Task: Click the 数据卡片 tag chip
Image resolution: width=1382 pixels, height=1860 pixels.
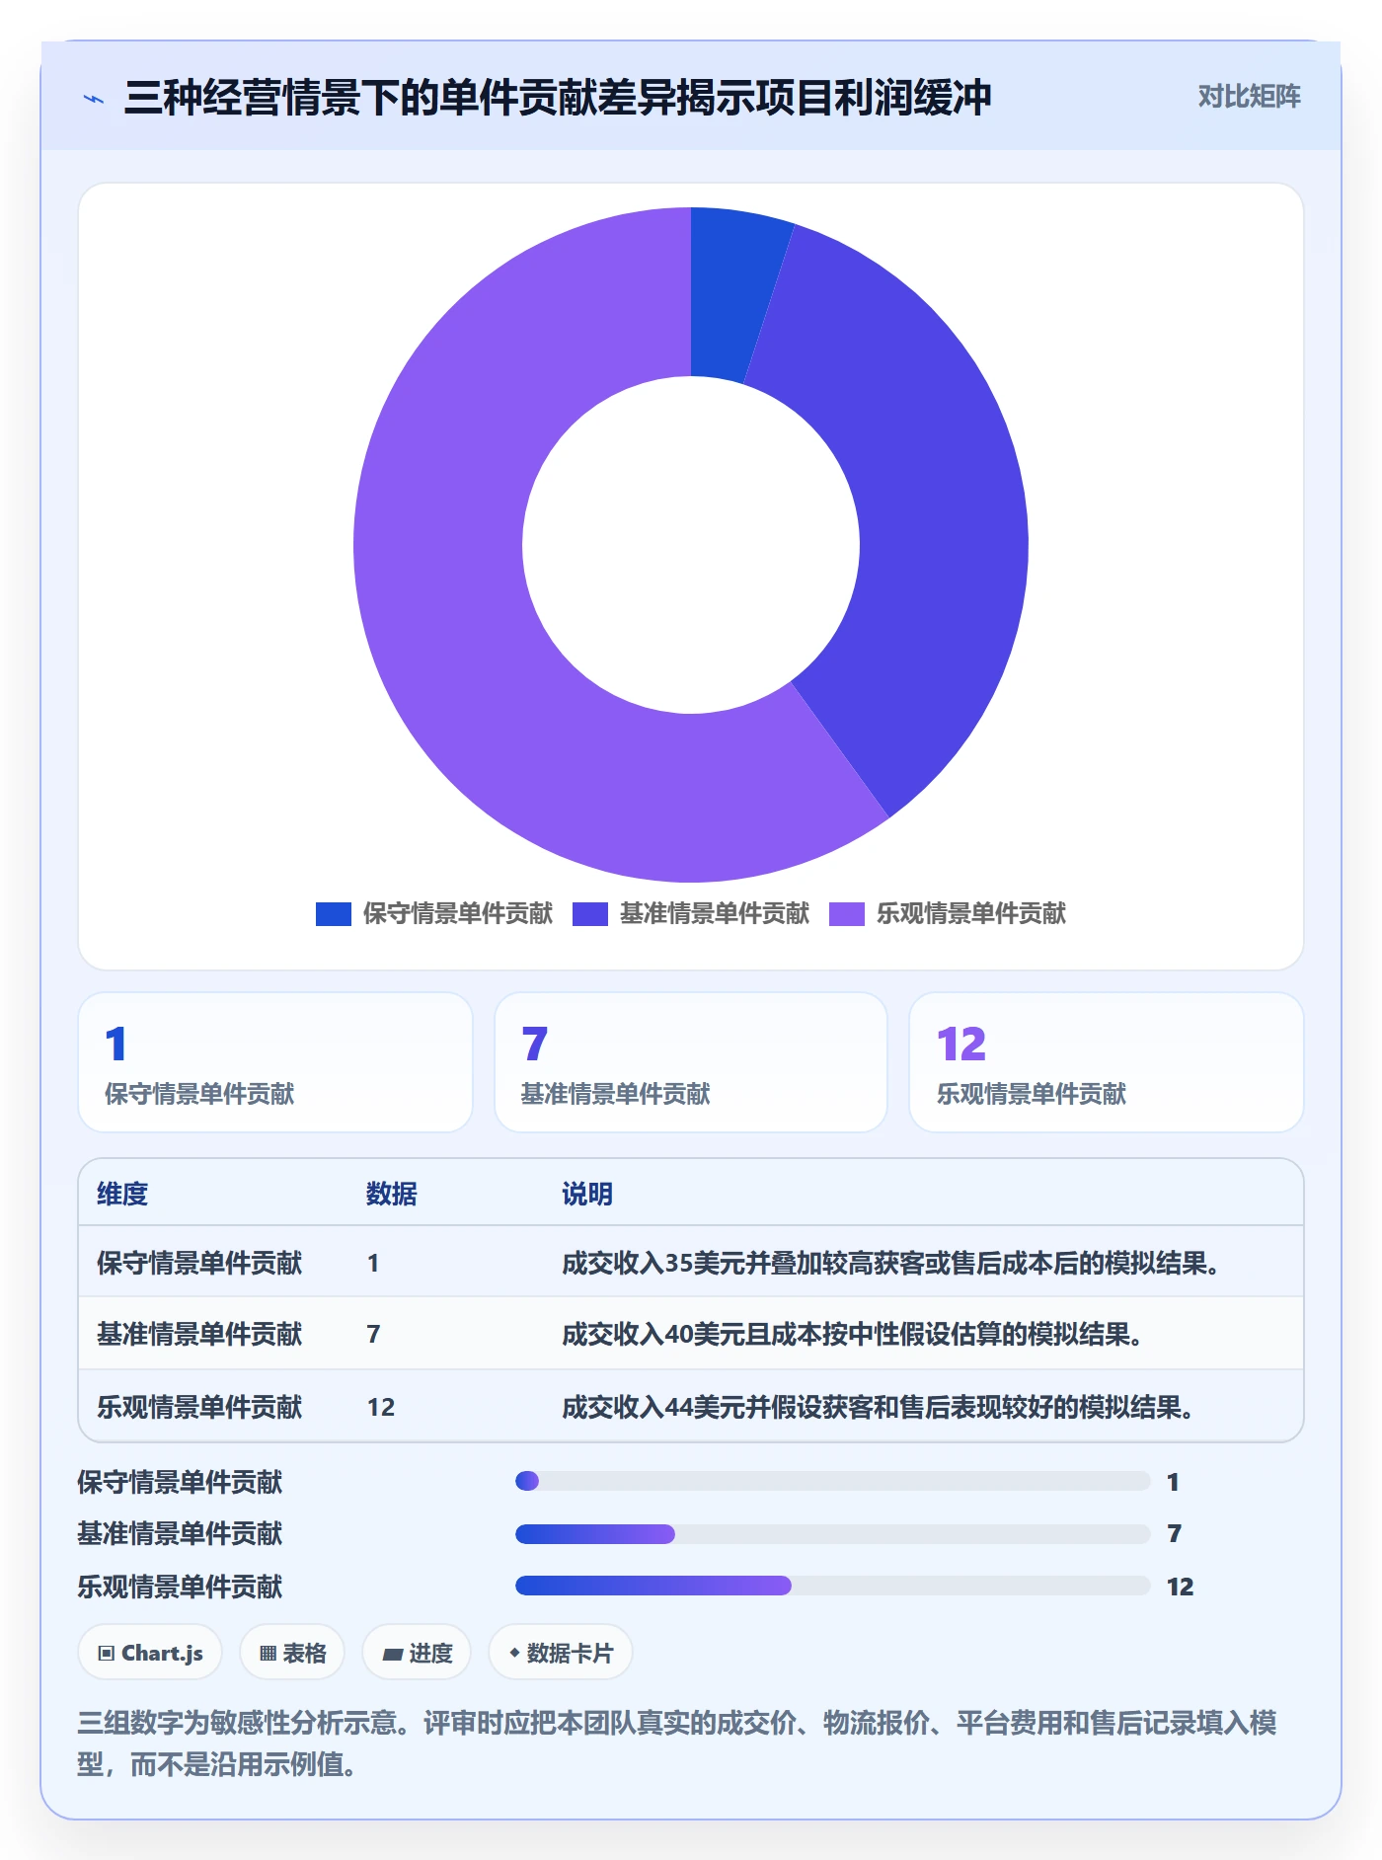Action: (561, 1653)
